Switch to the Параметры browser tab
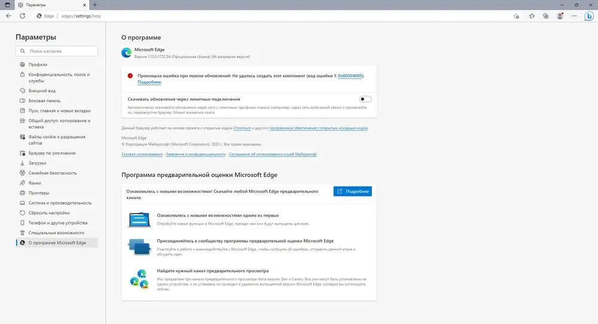Image resolution: width=598 pixels, height=324 pixels. tap(51, 5)
